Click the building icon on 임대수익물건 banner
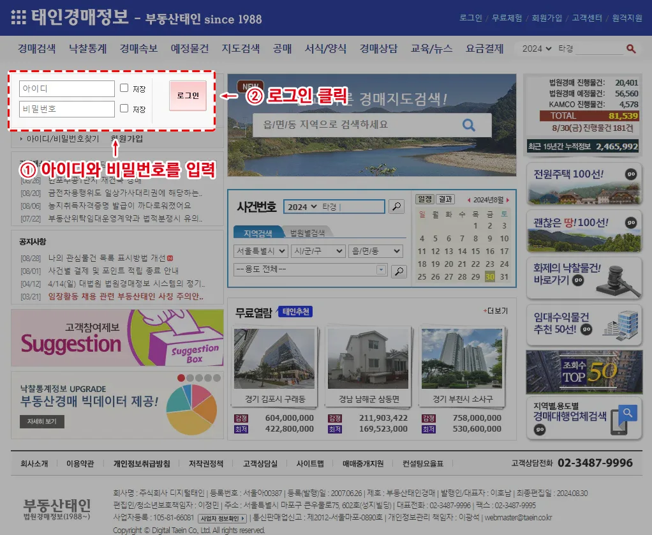The height and width of the screenshot is (535, 652). tap(621, 325)
